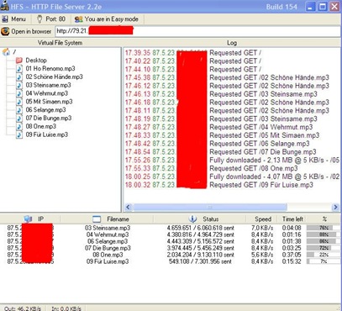The width and height of the screenshot is (342, 311).
Task: Click status 549.108 / 7.301.956 sent
Action: click(x=200, y=261)
